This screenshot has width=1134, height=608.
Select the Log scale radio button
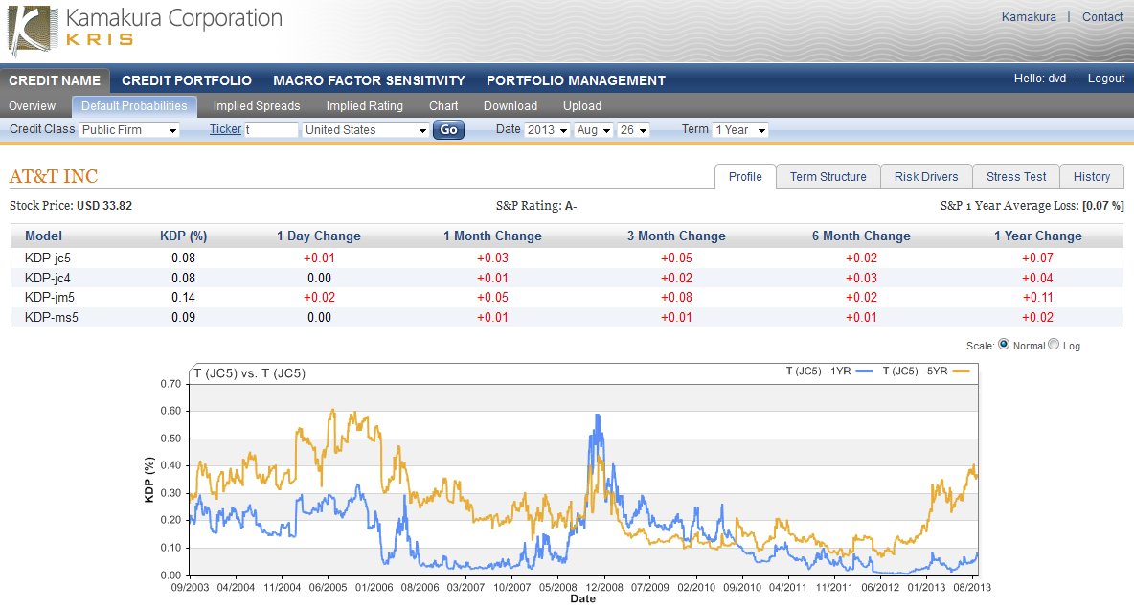(1054, 345)
